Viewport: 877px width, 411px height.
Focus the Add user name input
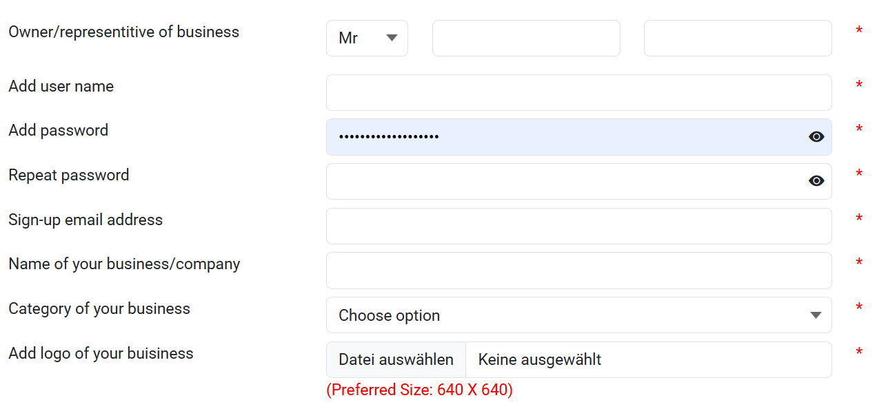(578, 92)
